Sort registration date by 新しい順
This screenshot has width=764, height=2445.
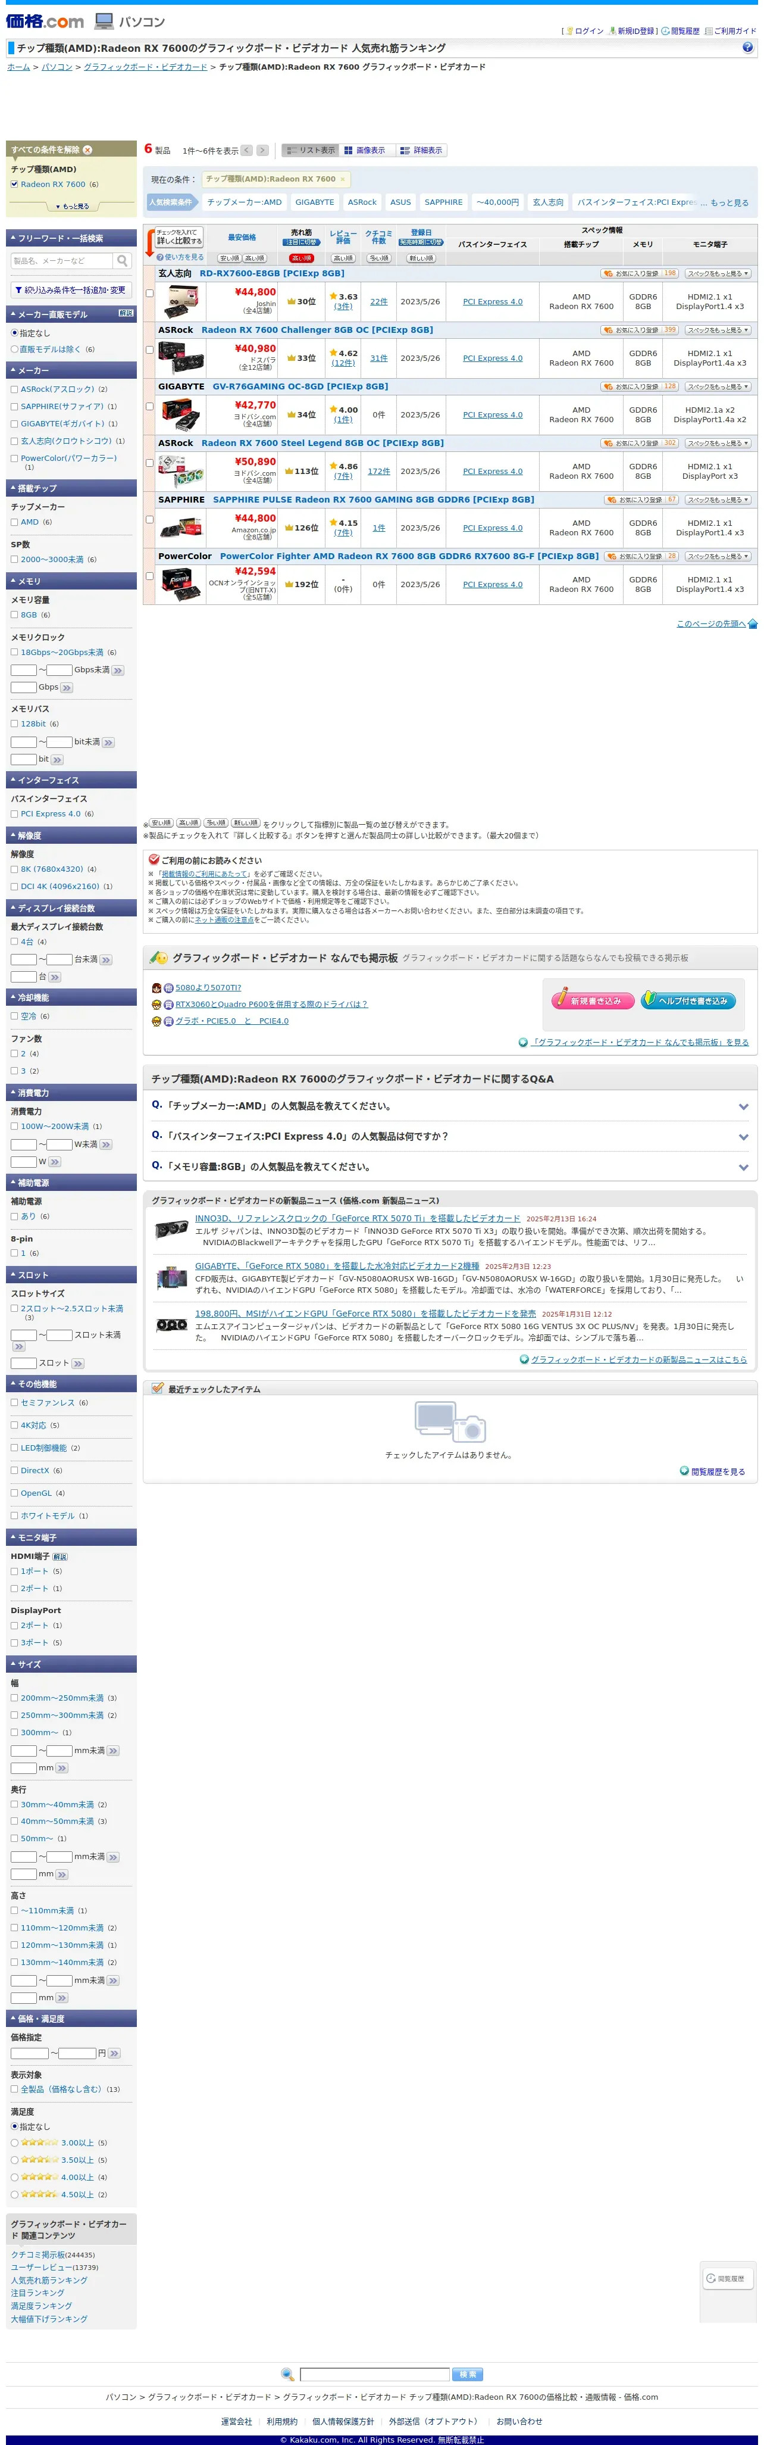click(x=421, y=258)
